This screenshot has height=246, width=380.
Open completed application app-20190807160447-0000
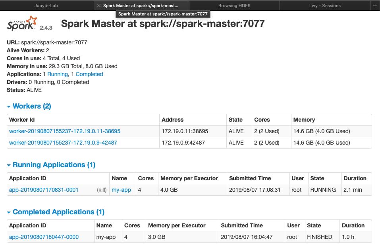44,237
